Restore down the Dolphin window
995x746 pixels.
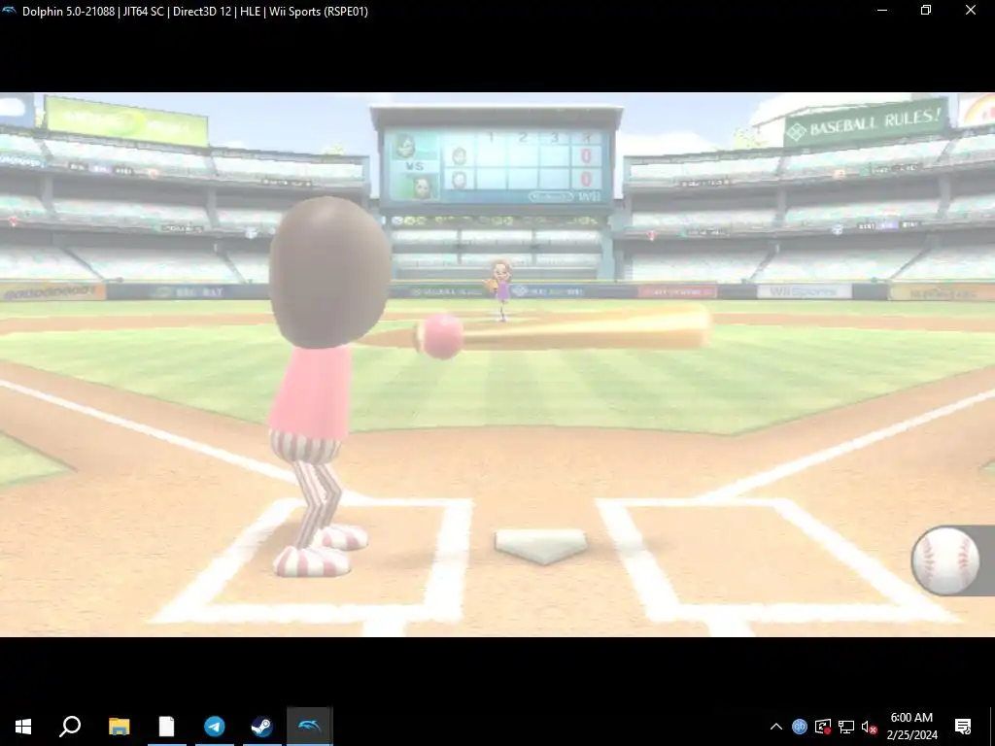point(926,11)
